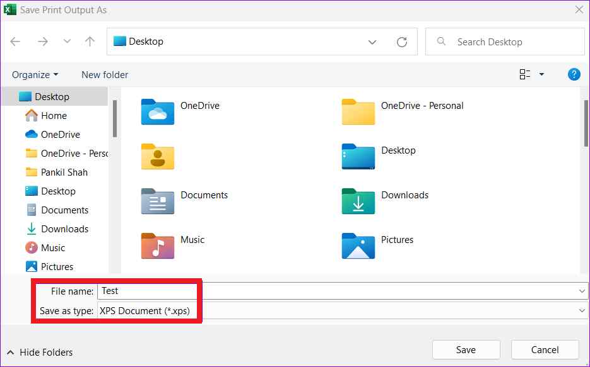
Task: Click the Desktop folder icon in file list
Action: point(358,157)
